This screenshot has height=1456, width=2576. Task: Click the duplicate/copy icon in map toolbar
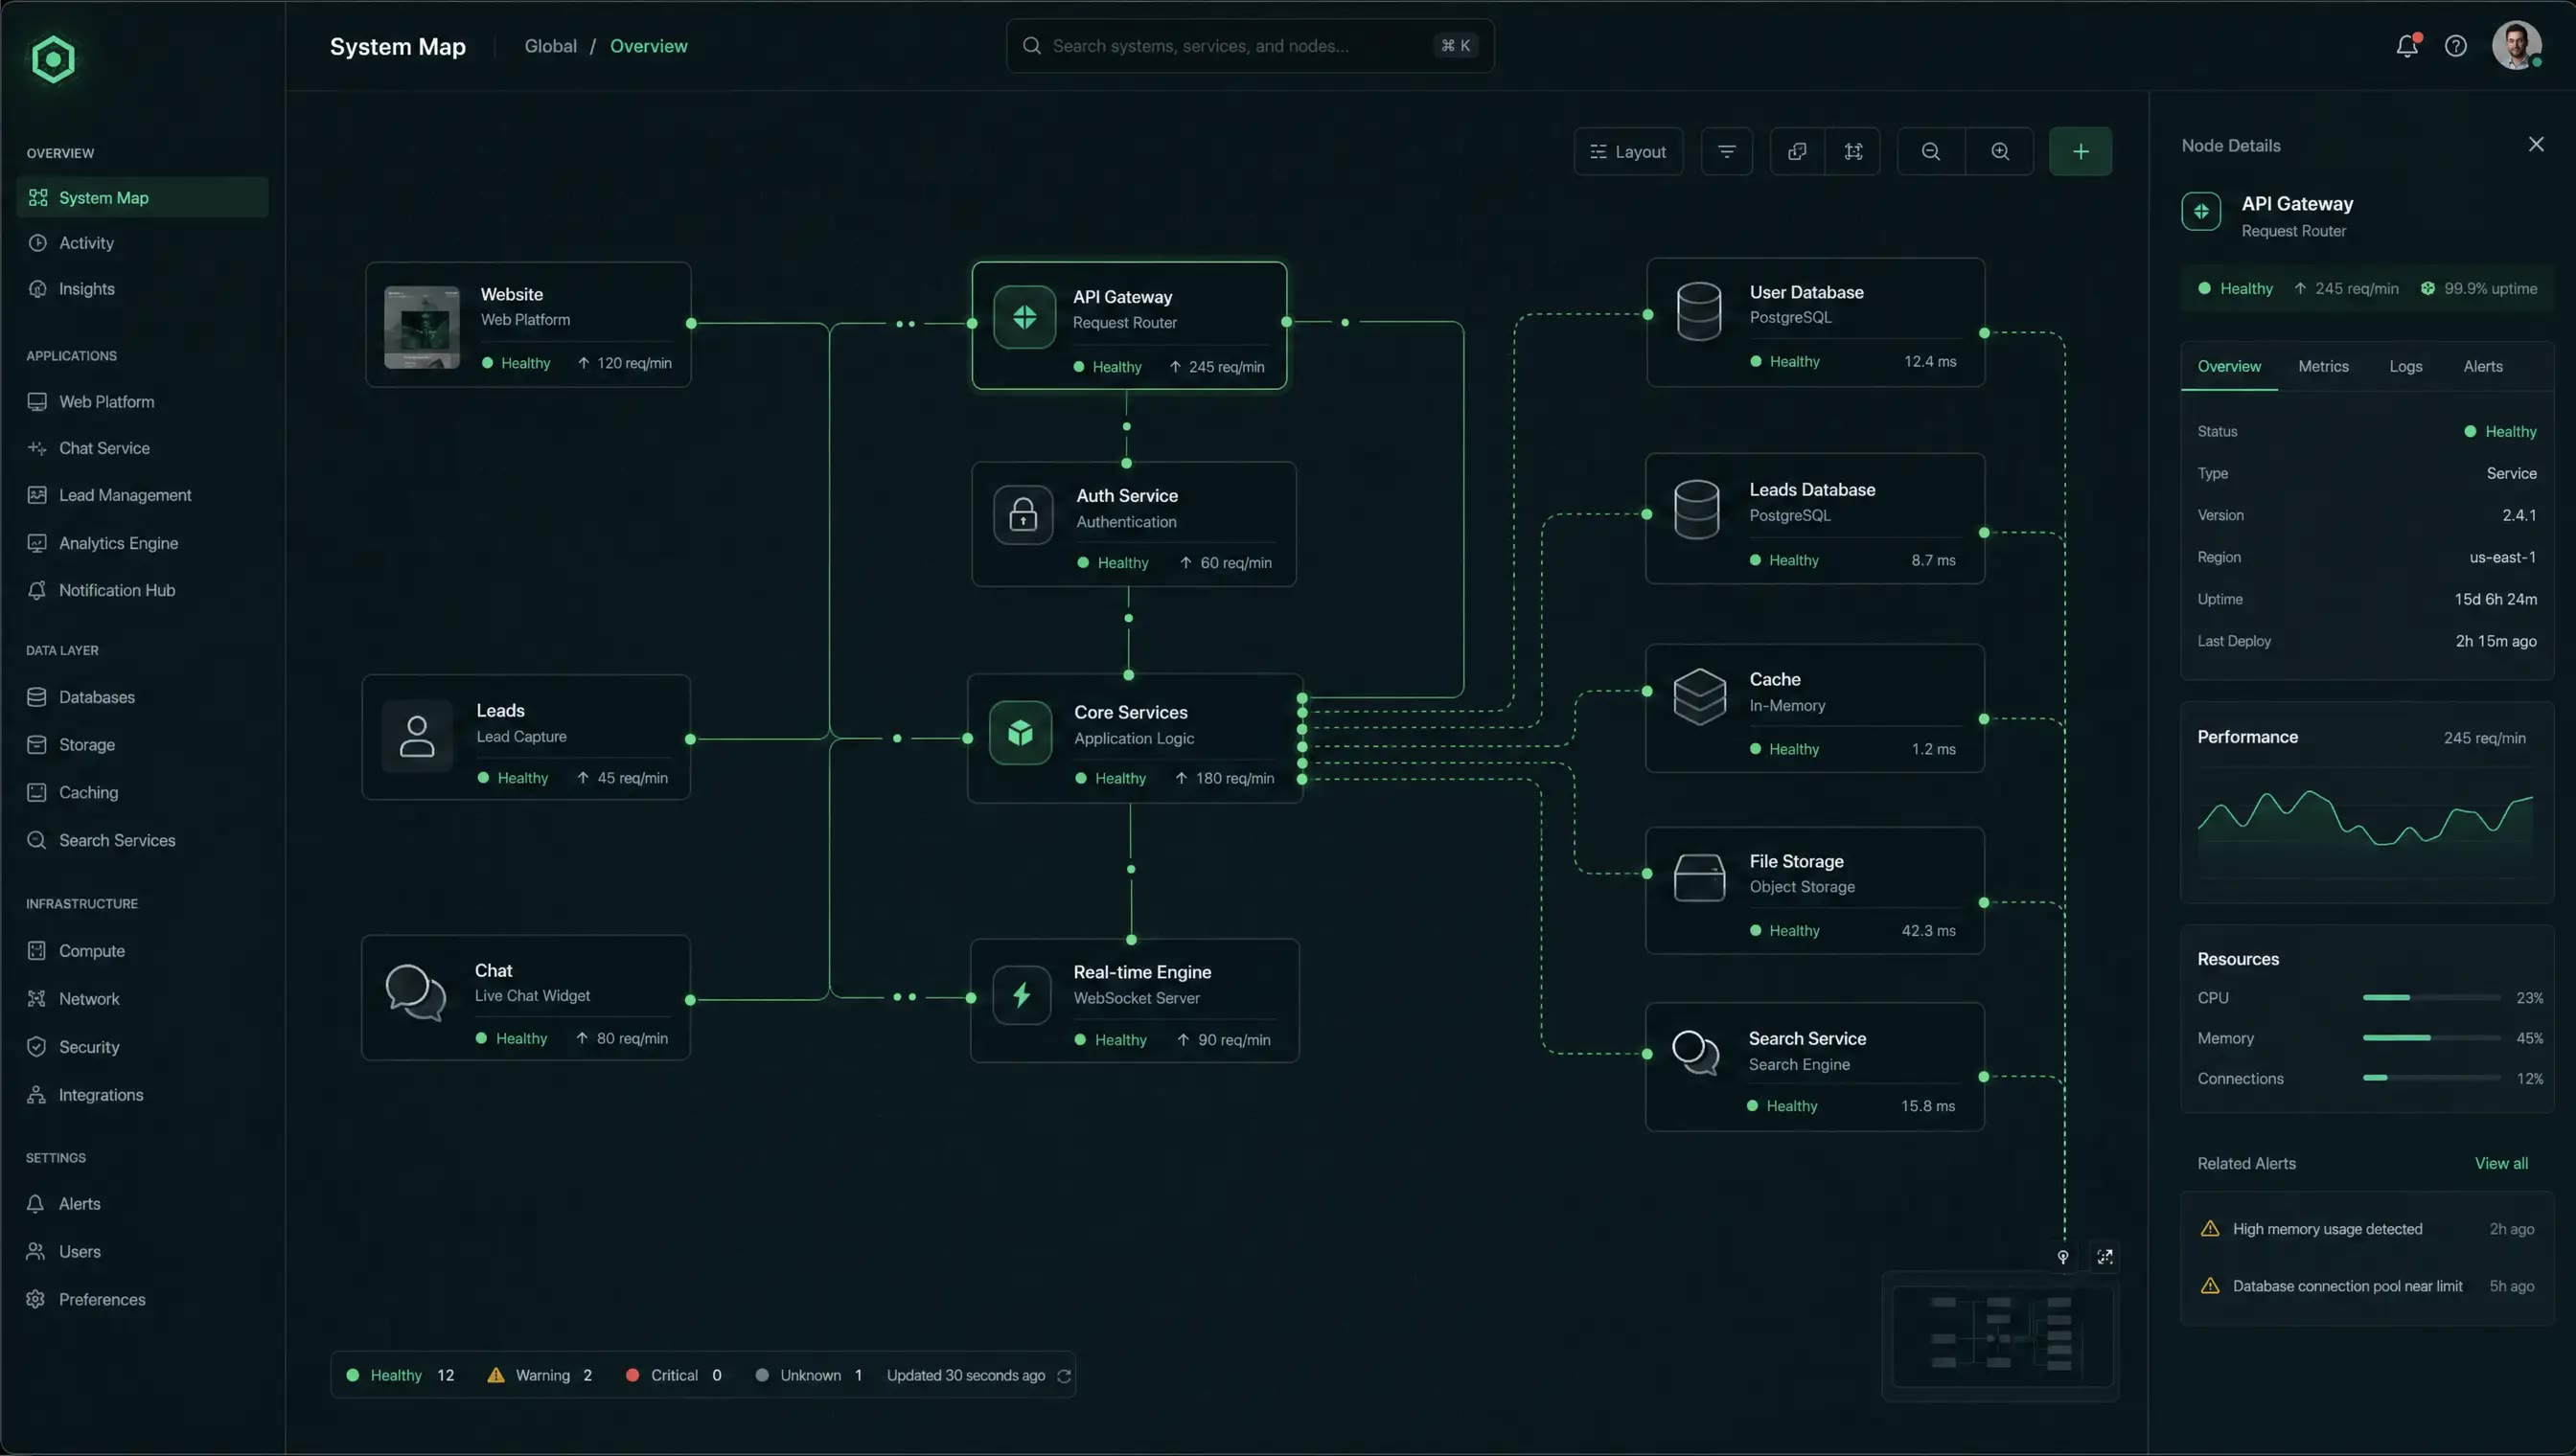pos(1798,152)
